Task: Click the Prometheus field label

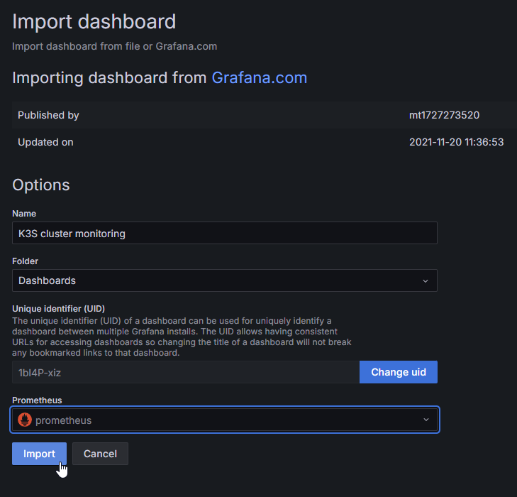Action: (37, 400)
